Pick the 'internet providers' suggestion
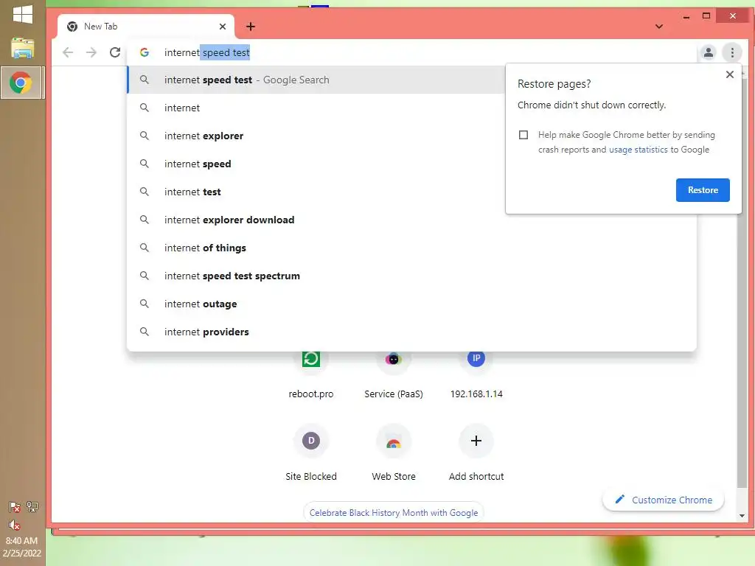Image resolution: width=755 pixels, height=566 pixels. point(411,331)
